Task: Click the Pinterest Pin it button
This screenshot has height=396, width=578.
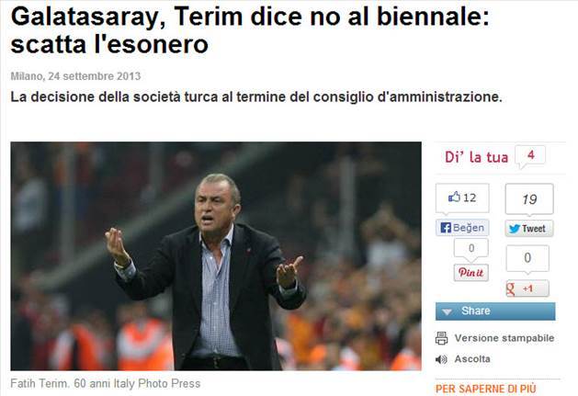Action: click(470, 273)
